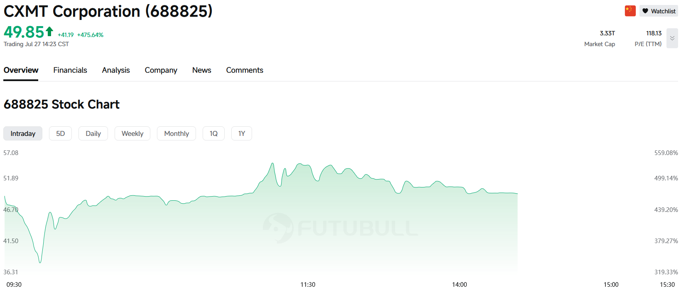
Task: Open the Comments tab
Action: (245, 70)
